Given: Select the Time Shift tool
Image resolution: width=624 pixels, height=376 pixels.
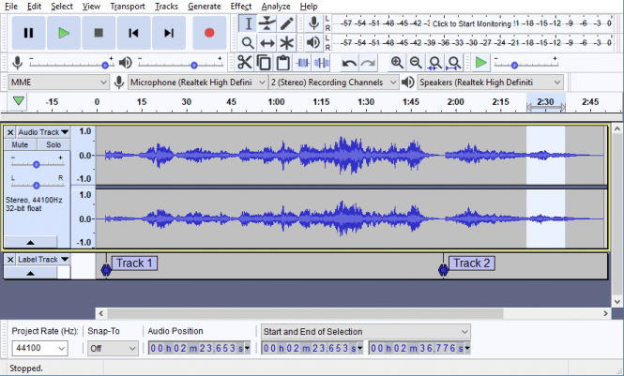Looking at the screenshot, I should 267,42.
